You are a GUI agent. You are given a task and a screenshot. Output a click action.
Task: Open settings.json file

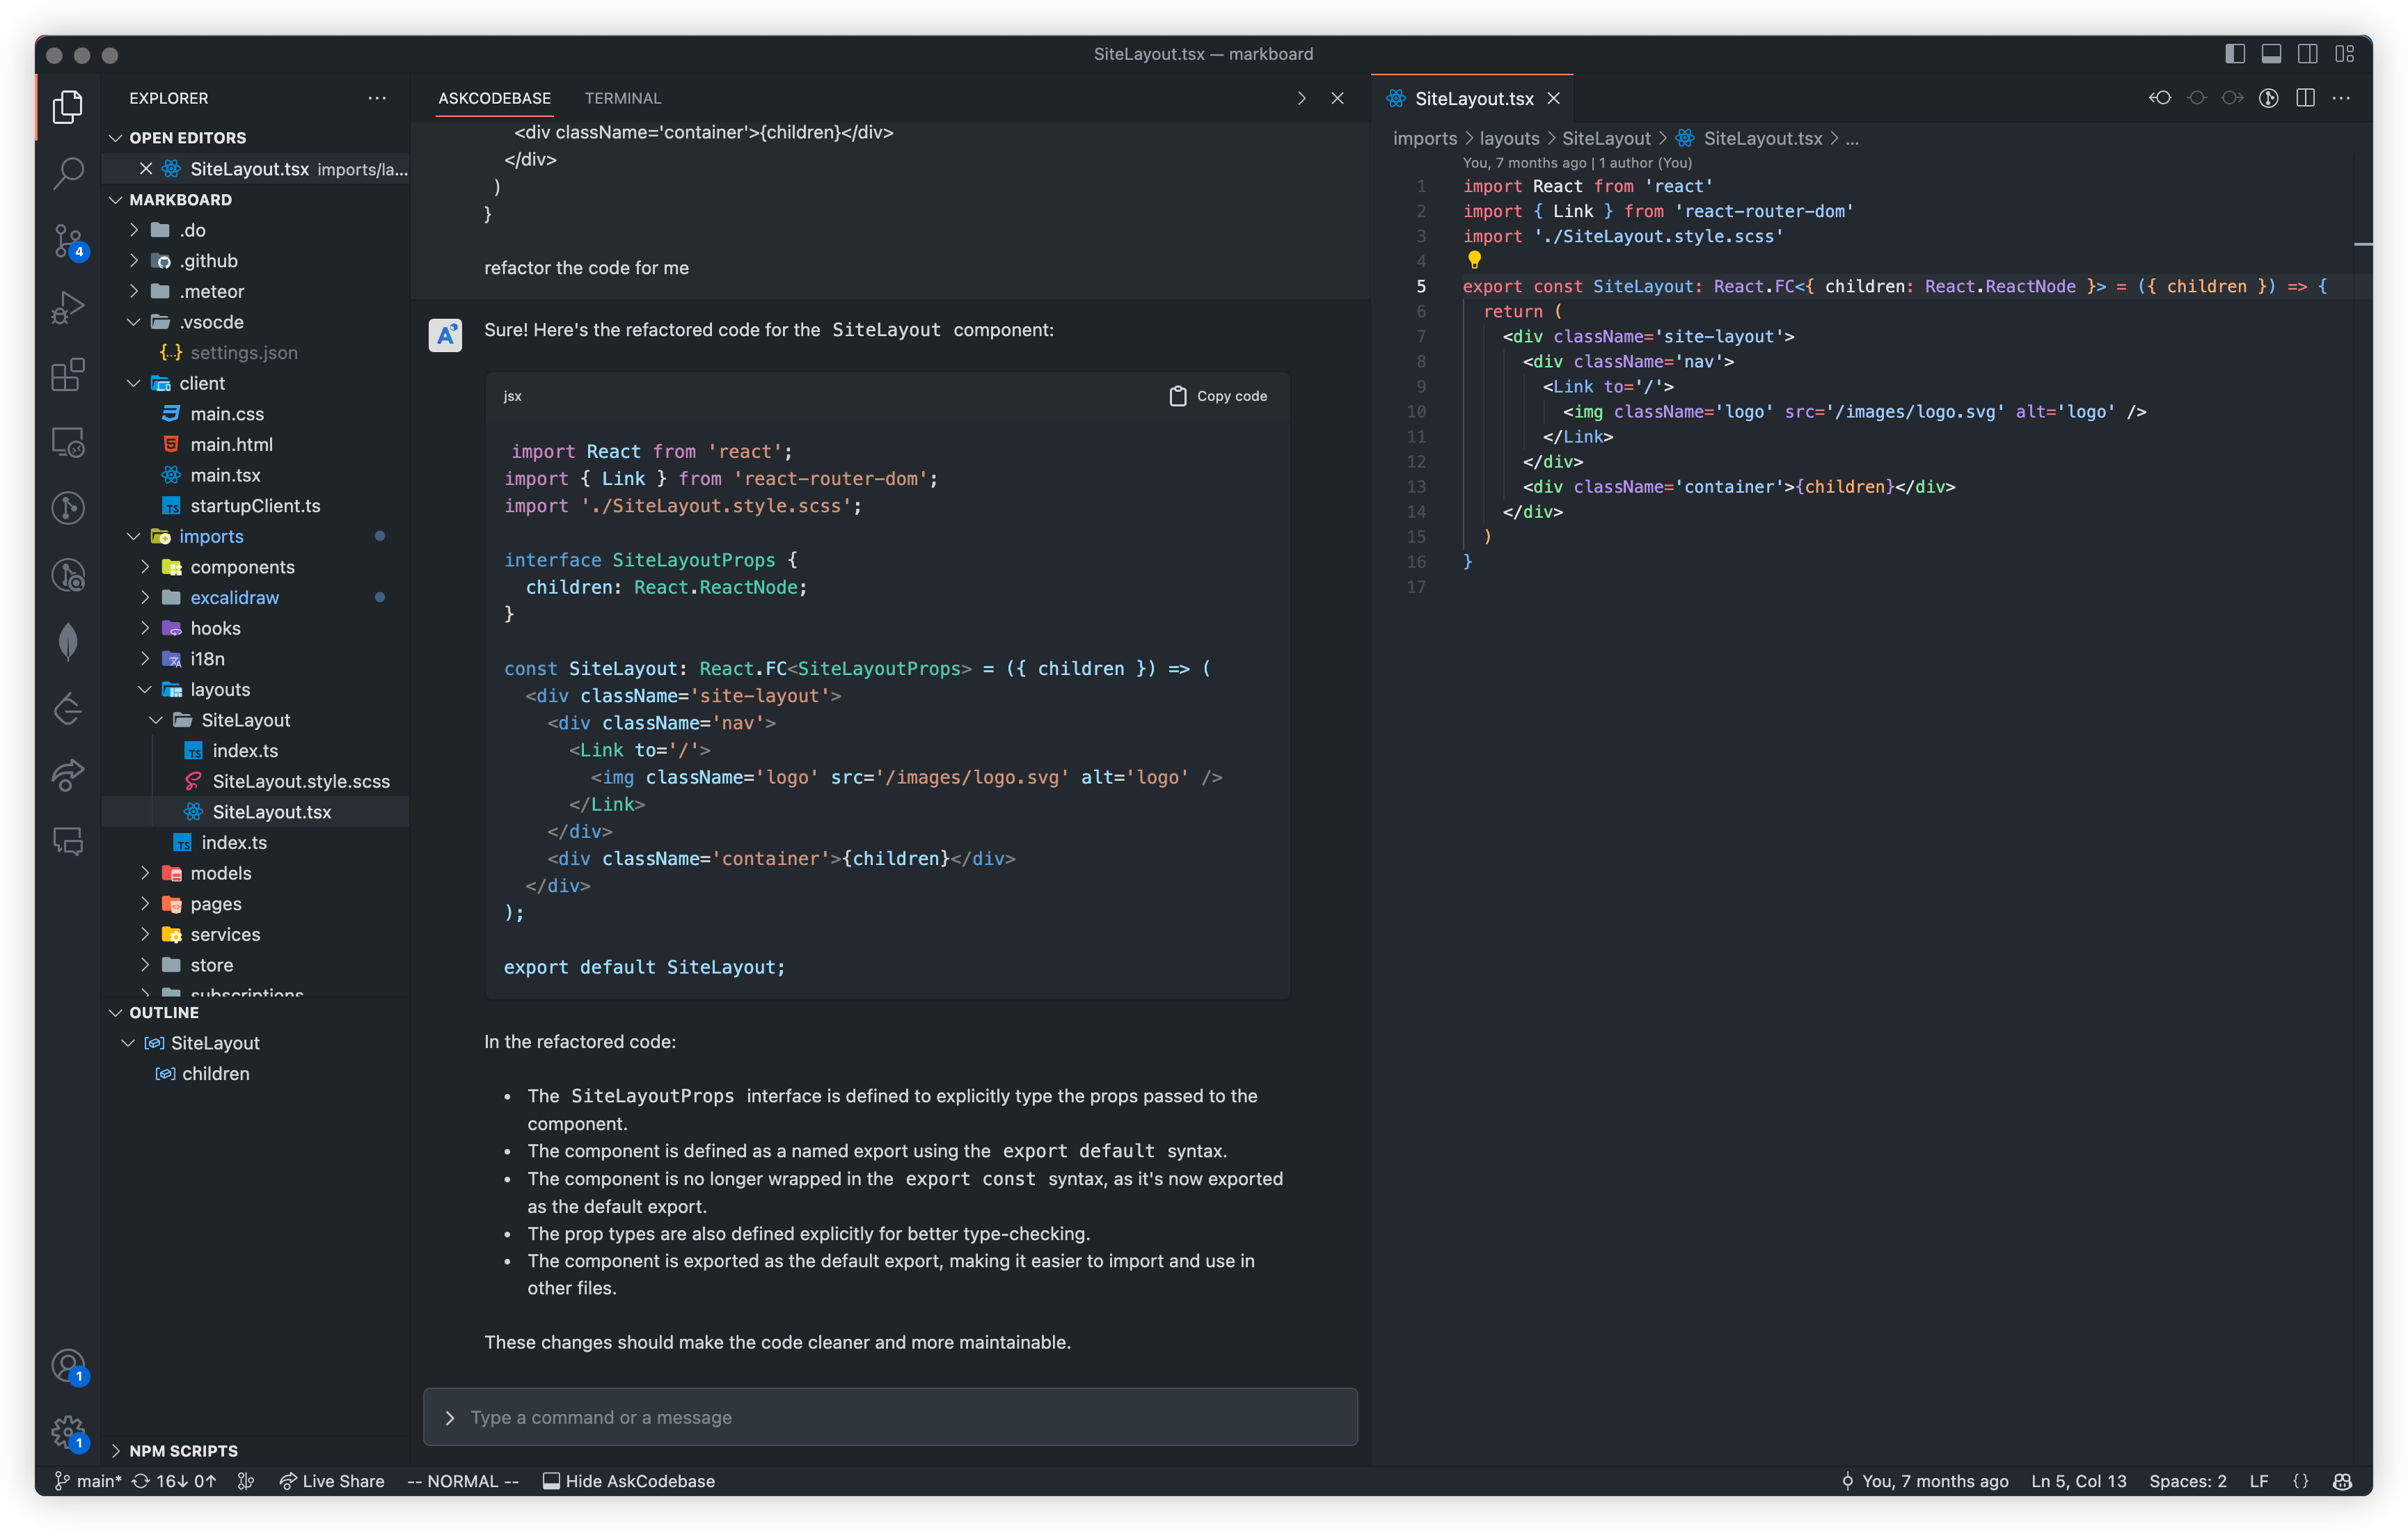pos(243,353)
